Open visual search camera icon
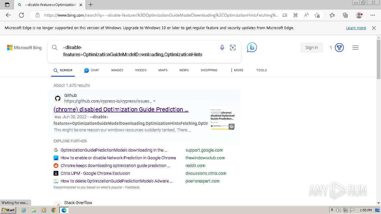 (x=233, y=48)
